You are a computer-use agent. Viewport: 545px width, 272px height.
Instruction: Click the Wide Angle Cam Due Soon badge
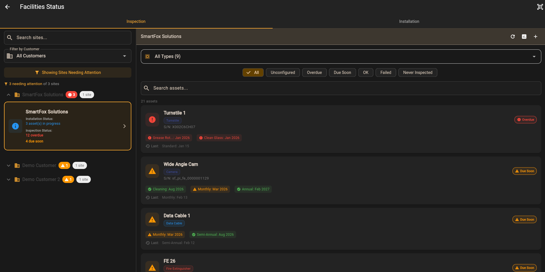click(524, 171)
